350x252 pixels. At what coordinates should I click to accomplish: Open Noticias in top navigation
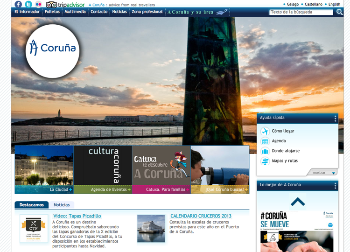tap(119, 12)
